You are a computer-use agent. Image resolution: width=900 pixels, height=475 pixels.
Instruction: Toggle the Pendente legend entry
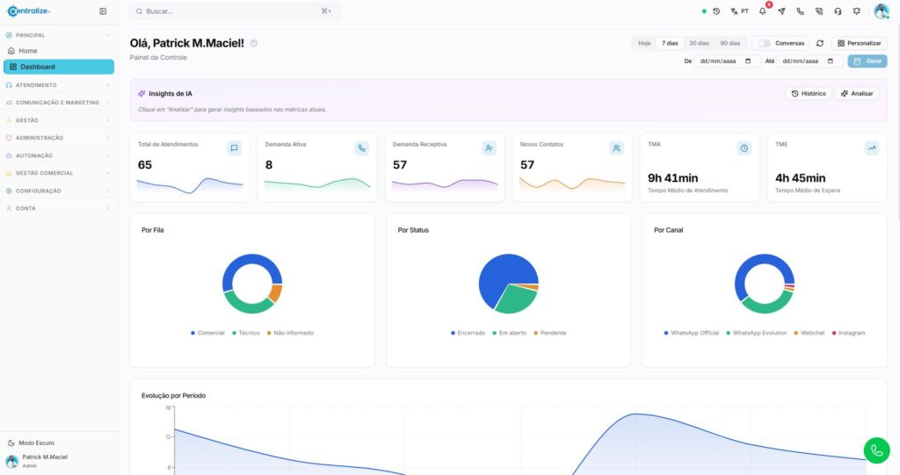pyautogui.click(x=550, y=333)
